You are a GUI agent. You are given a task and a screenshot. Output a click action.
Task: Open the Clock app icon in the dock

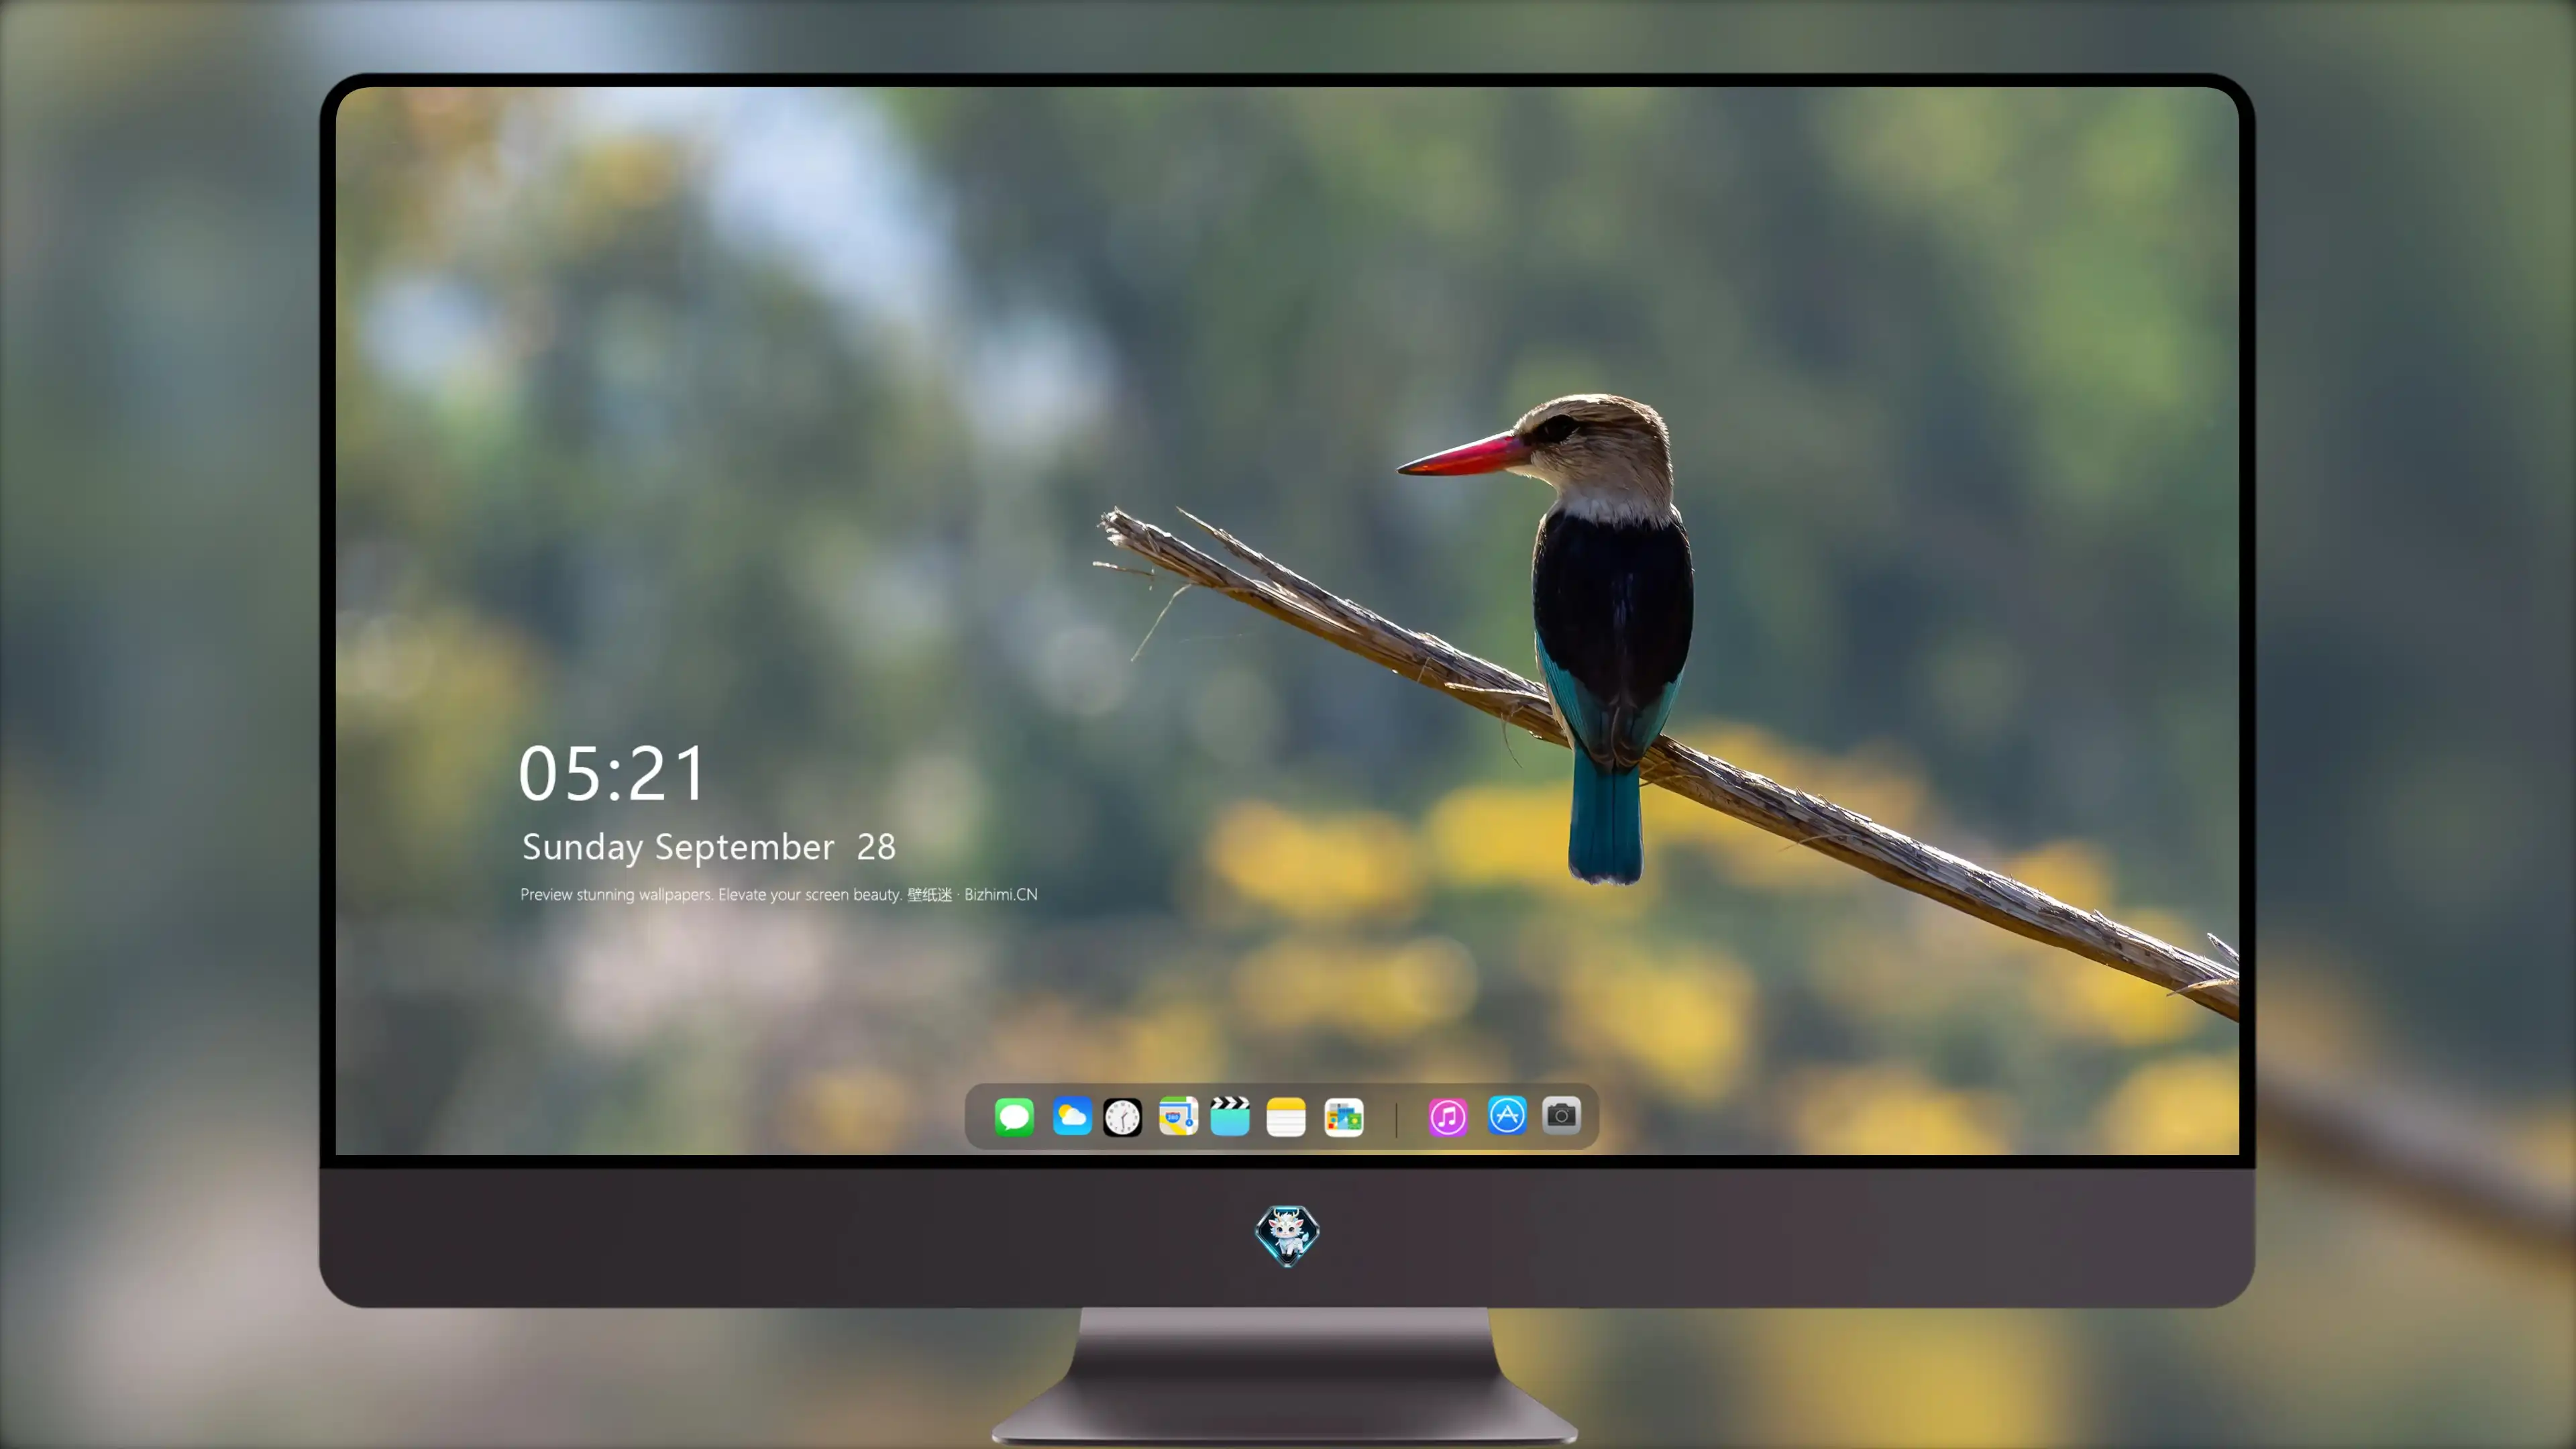(1122, 1117)
